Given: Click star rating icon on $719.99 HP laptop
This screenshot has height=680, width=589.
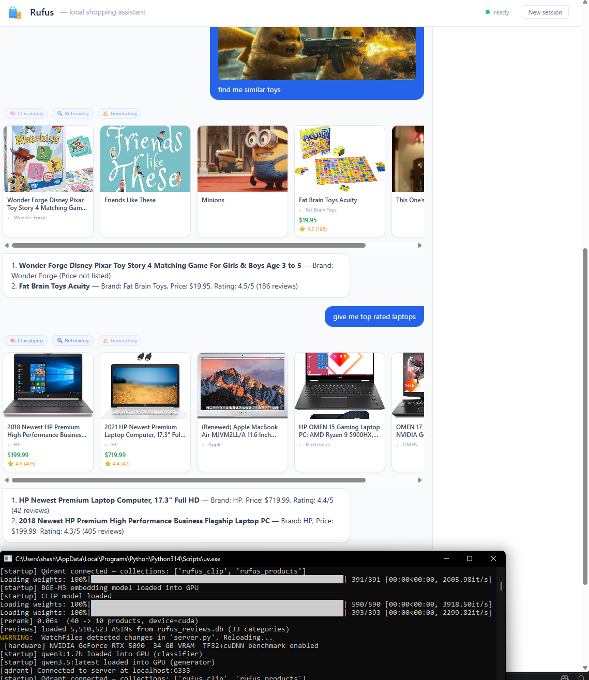Looking at the screenshot, I should tap(108, 464).
